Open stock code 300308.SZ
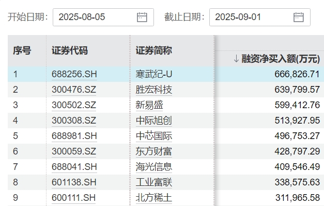 tap(74, 121)
